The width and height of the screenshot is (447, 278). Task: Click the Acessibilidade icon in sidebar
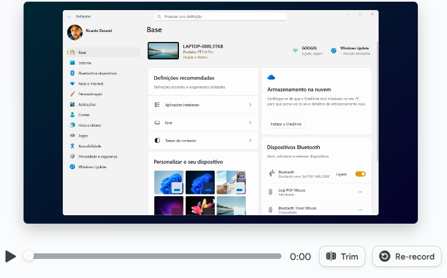tap(72, 146)
